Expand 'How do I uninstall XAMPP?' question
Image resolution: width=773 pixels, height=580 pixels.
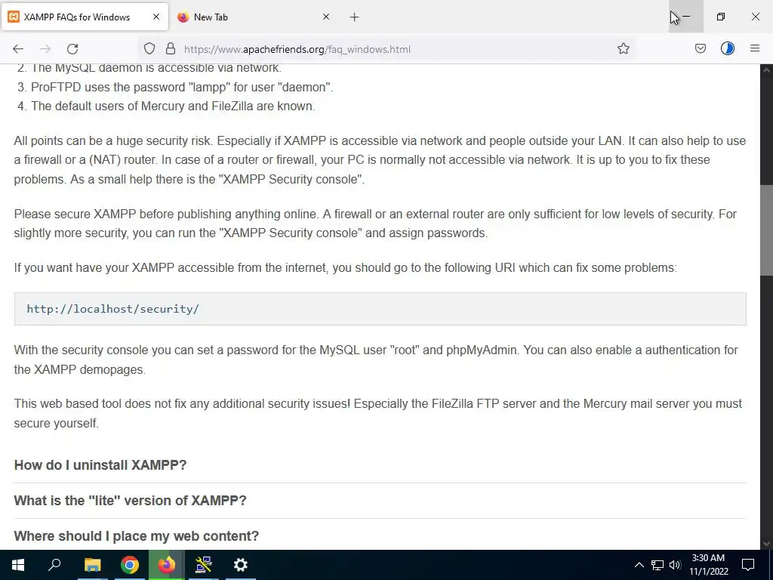pyautogui.click(x=100, y=465)
